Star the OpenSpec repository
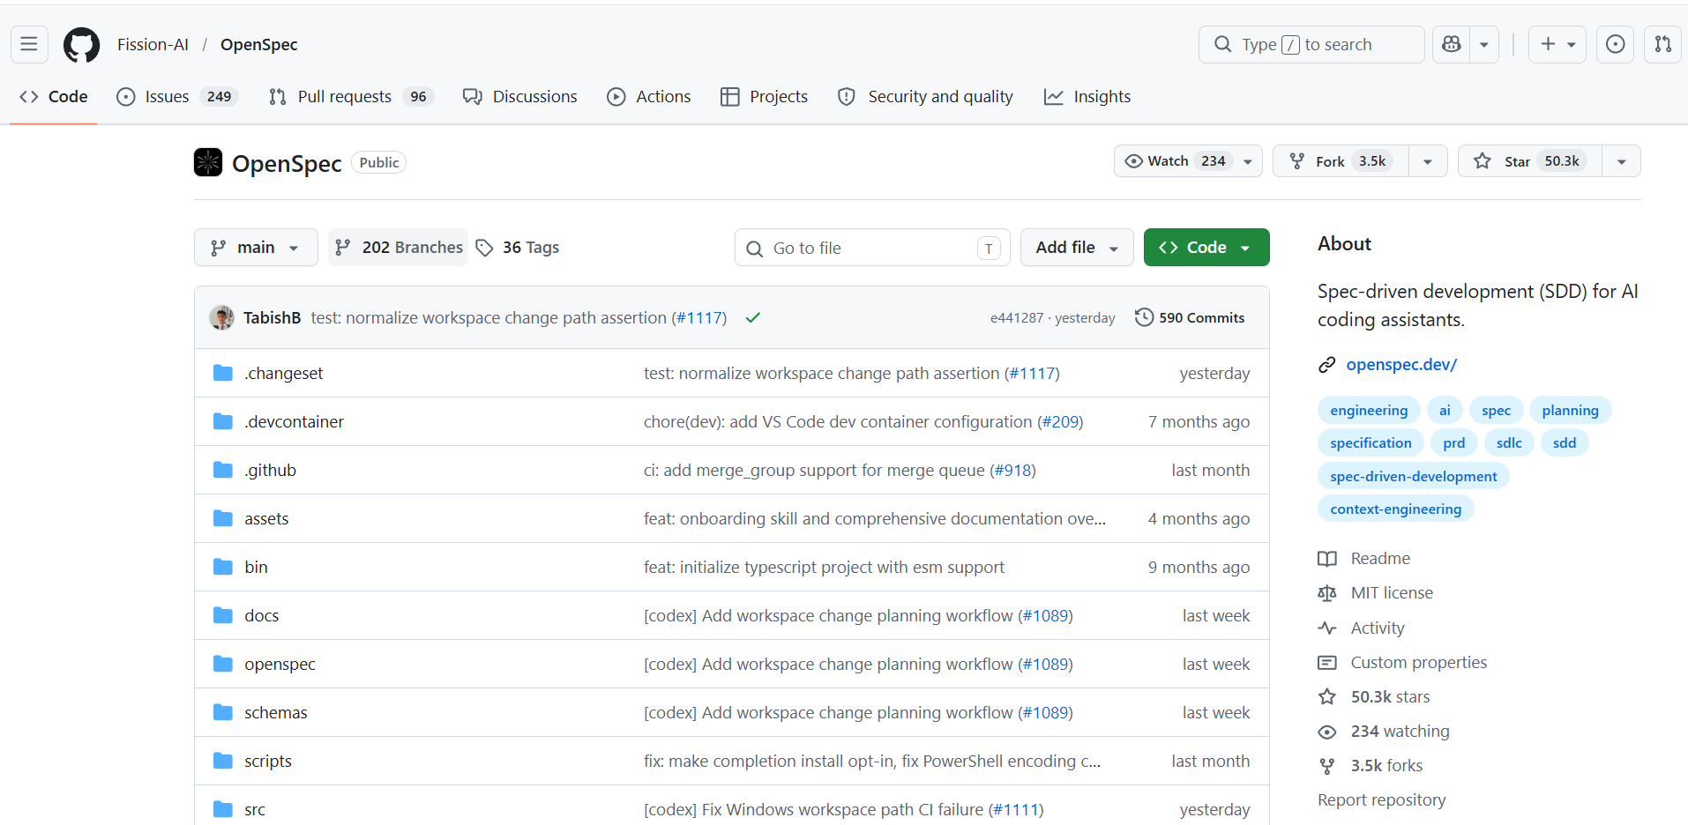The image size is (1688, 825). pyautogui.click(x=1530, y=161)
